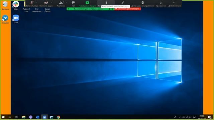The image size is (214, 120).
Task: Open audio options arrow next to microphone
Action: pyautogui.click(x=37, y=2)
